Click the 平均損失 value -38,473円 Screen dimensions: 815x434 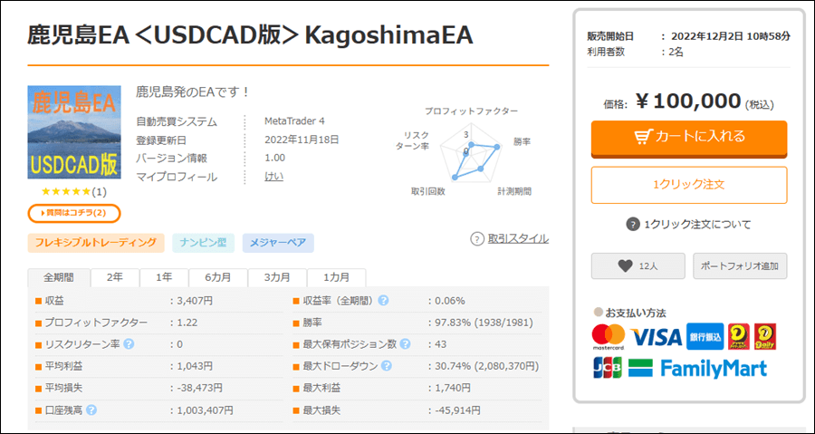click(x=199, y=389)
